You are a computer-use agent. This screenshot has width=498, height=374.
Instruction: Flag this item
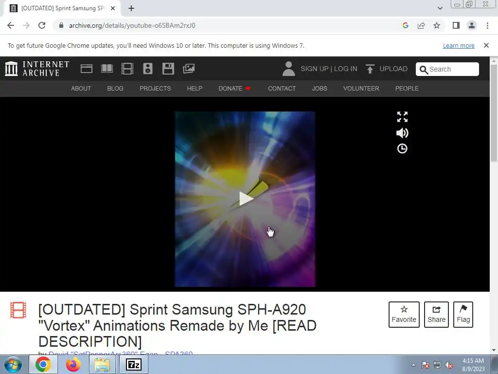pyautogui.click(x=463, y=315)
